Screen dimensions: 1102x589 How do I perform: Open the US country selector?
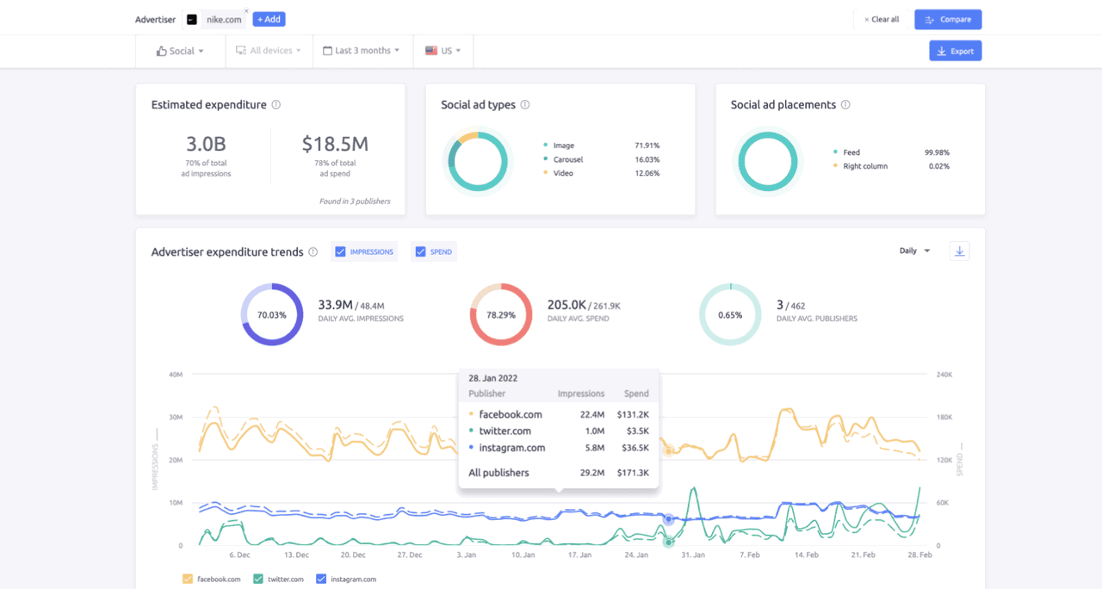(x=443, y=50)
